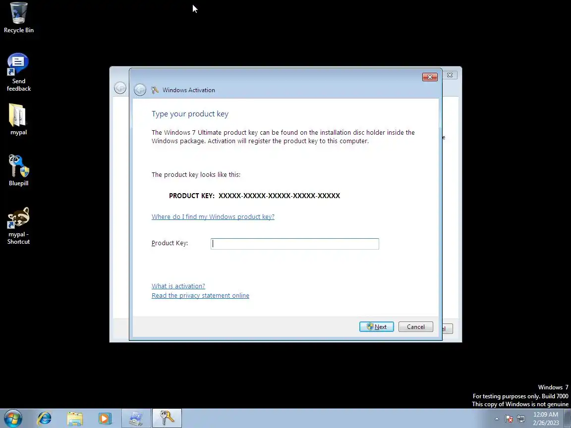Screen dimensions: 571x428
Task: Open the Recycle Bin desktop icon
Action: pos(18,17)
